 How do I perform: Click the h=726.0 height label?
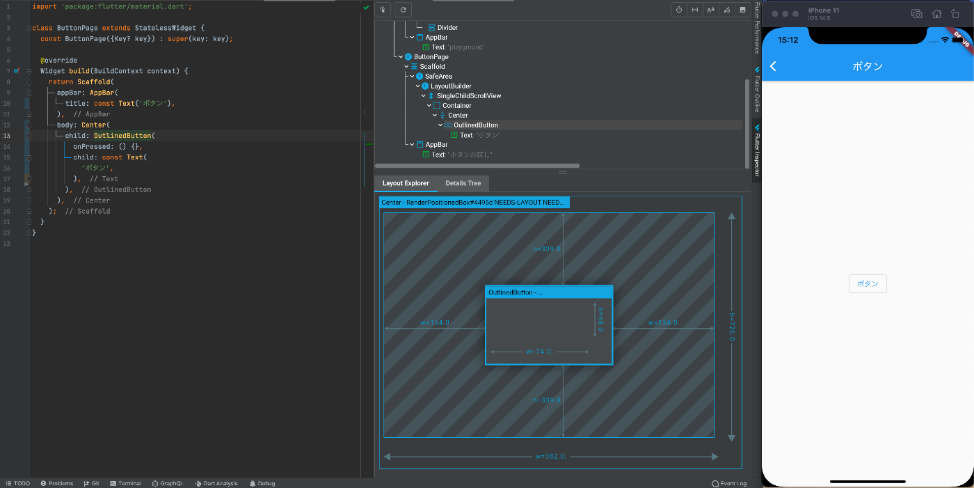(x=732, y=326)
